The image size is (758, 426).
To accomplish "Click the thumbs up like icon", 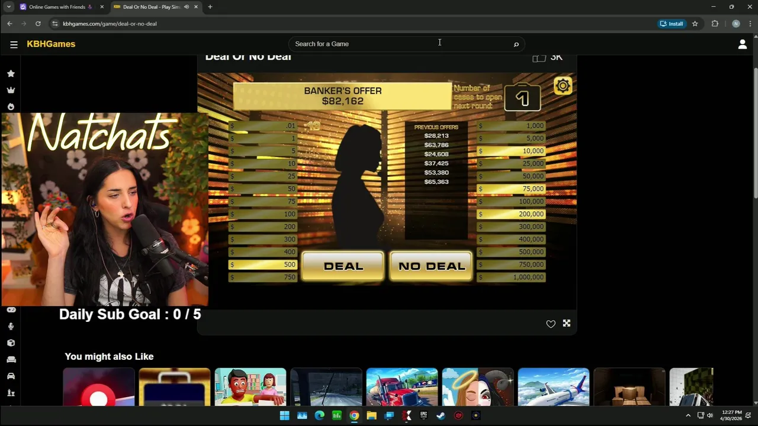I will 539,57.
